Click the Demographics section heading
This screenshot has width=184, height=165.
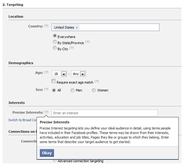click(21, 63)
